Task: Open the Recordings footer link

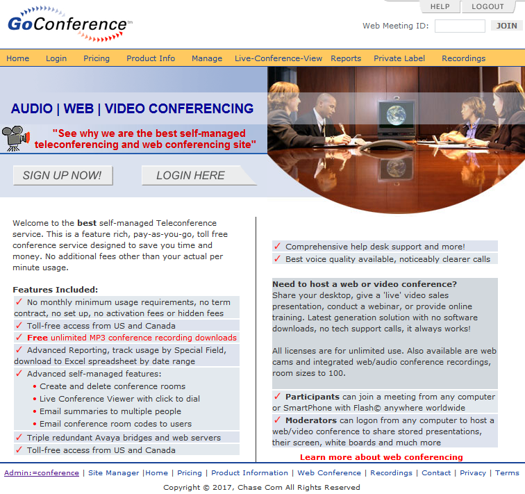Action: click(x=391, y=473)
